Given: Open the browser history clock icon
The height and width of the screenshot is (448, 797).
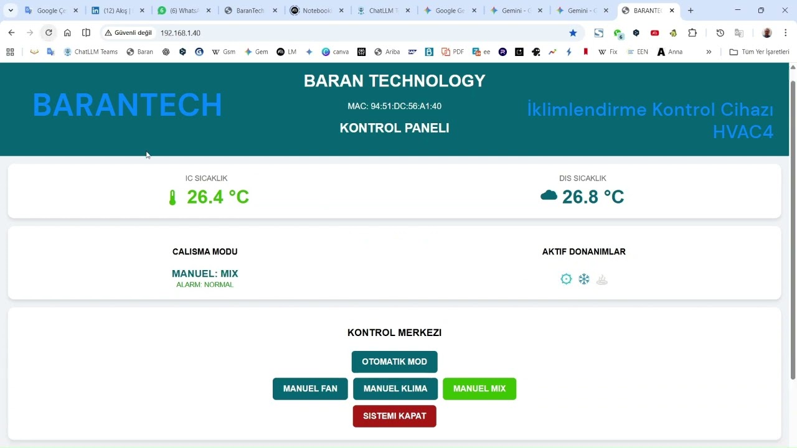Looking at the screenshot, I should pyautogui.click(x=720, y=33).
